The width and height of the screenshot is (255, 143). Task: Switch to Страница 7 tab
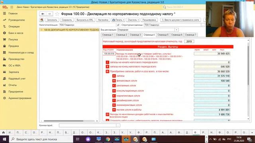point(190,35)
